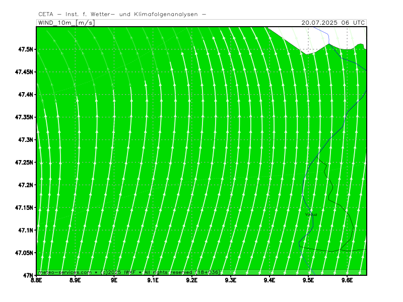The image size is (403, 302).
Task: Click the 9.2E longitude label
Action: (x=192, y=280)
